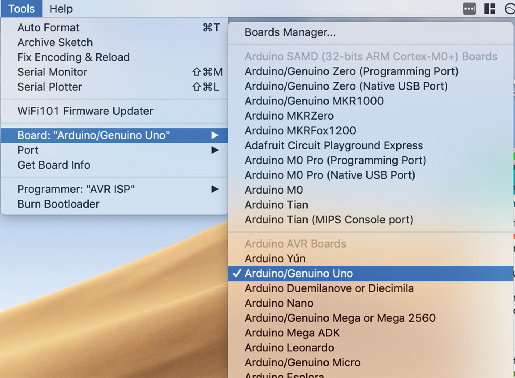Open Serial Monitor
The height and width of the screenshot is (378, 515).
point(114,72)
